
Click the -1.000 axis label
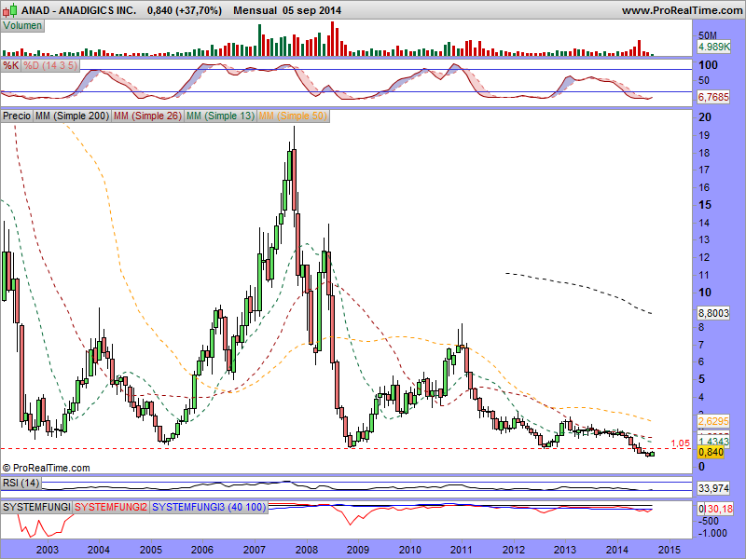click(712, 533)
